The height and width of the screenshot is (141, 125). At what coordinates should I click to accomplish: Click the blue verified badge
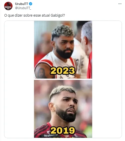[30, 4]
